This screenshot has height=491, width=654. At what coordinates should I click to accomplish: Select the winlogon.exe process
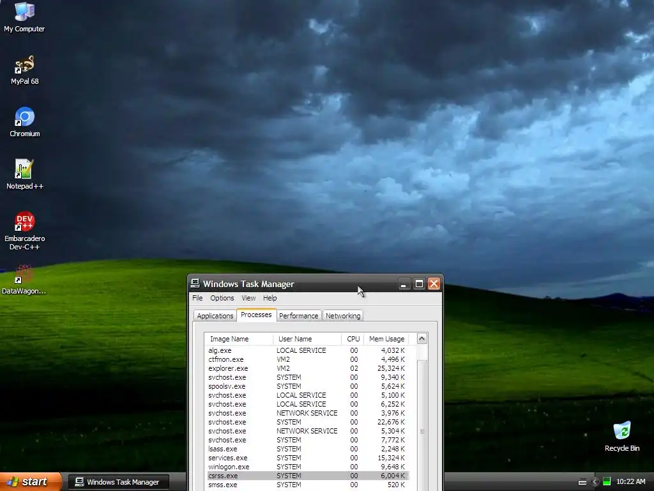pyautogui.click(x=308, y=467)
